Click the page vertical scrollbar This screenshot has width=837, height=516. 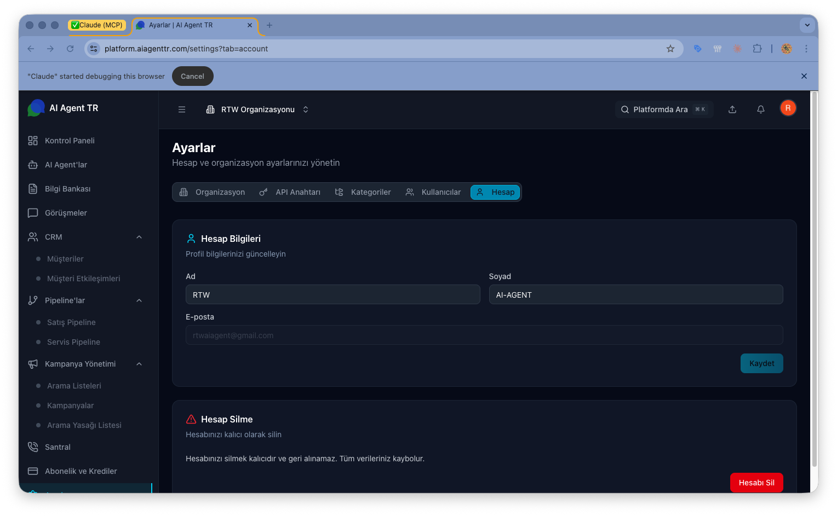(x=814, y=279)
